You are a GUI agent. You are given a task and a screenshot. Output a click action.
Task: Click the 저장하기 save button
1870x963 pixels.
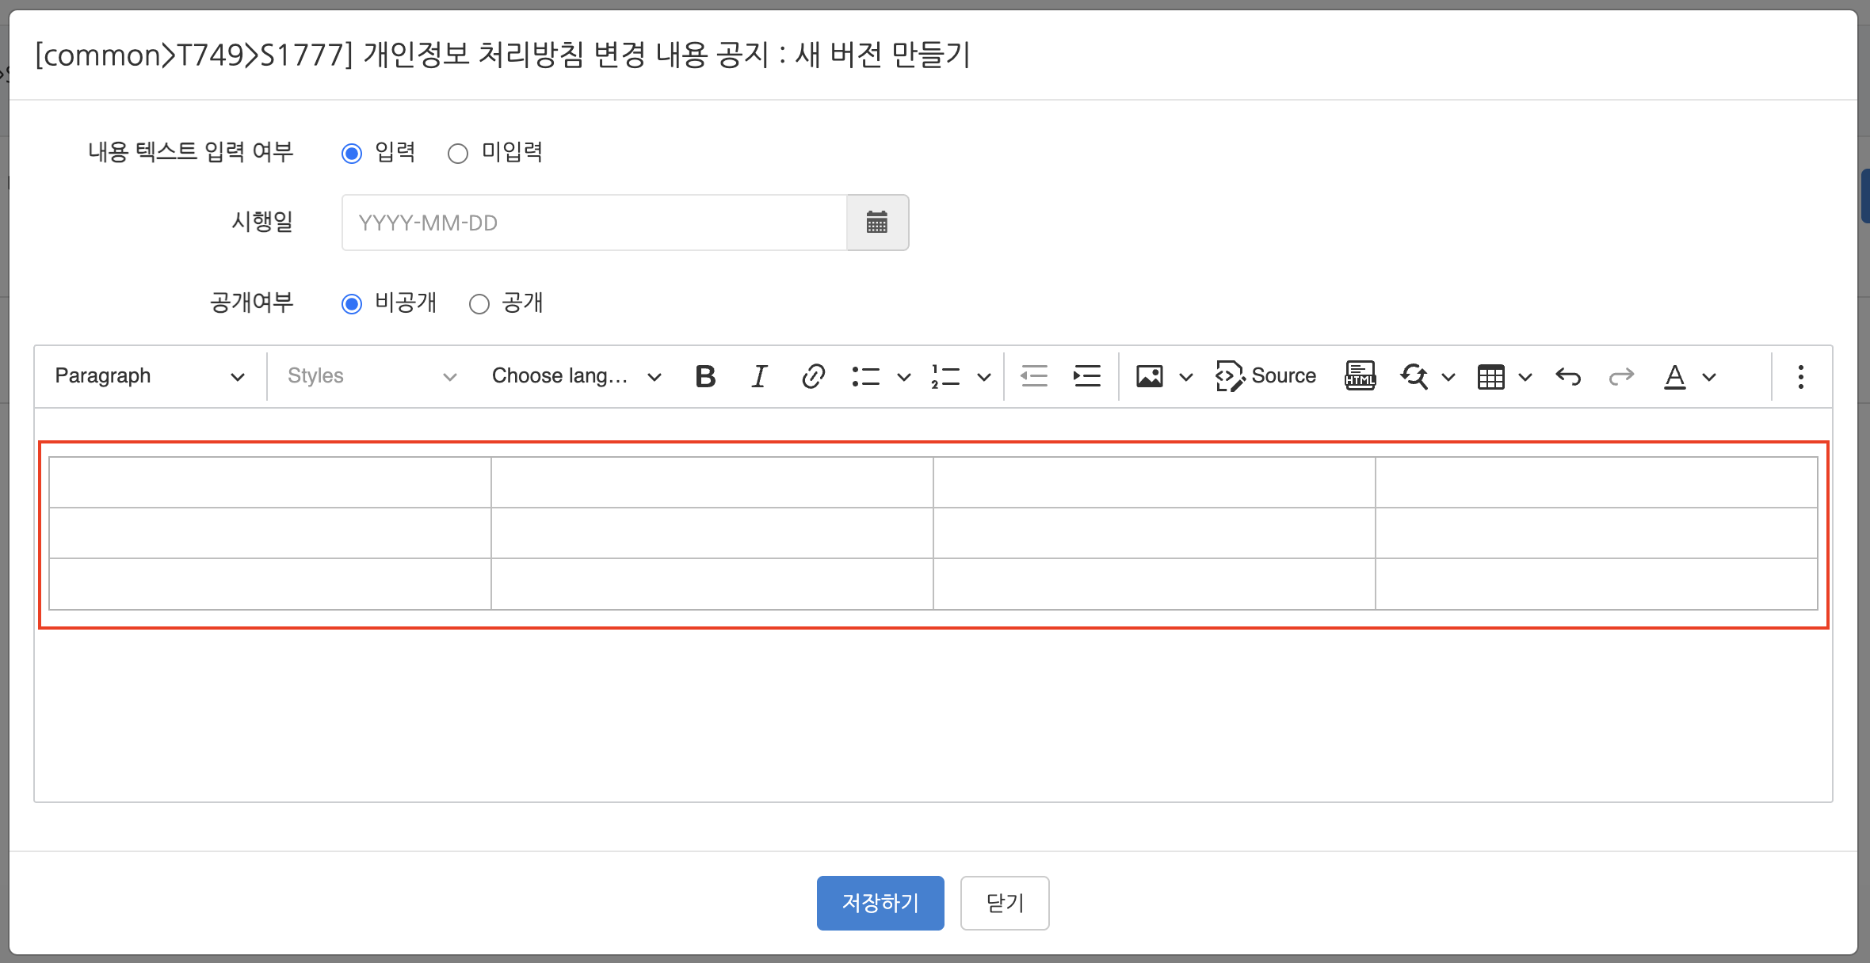click(x=880, y=903)
